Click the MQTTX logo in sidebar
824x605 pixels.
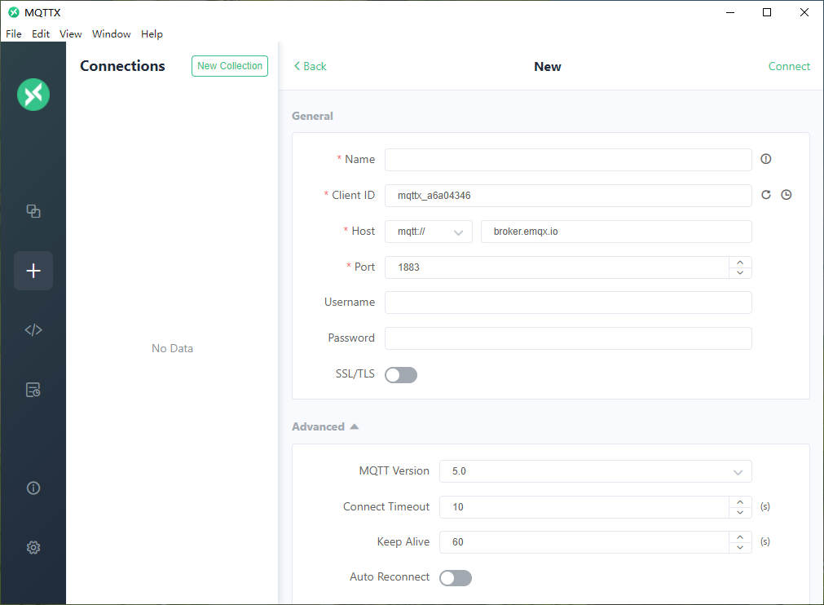pos(33,95)
